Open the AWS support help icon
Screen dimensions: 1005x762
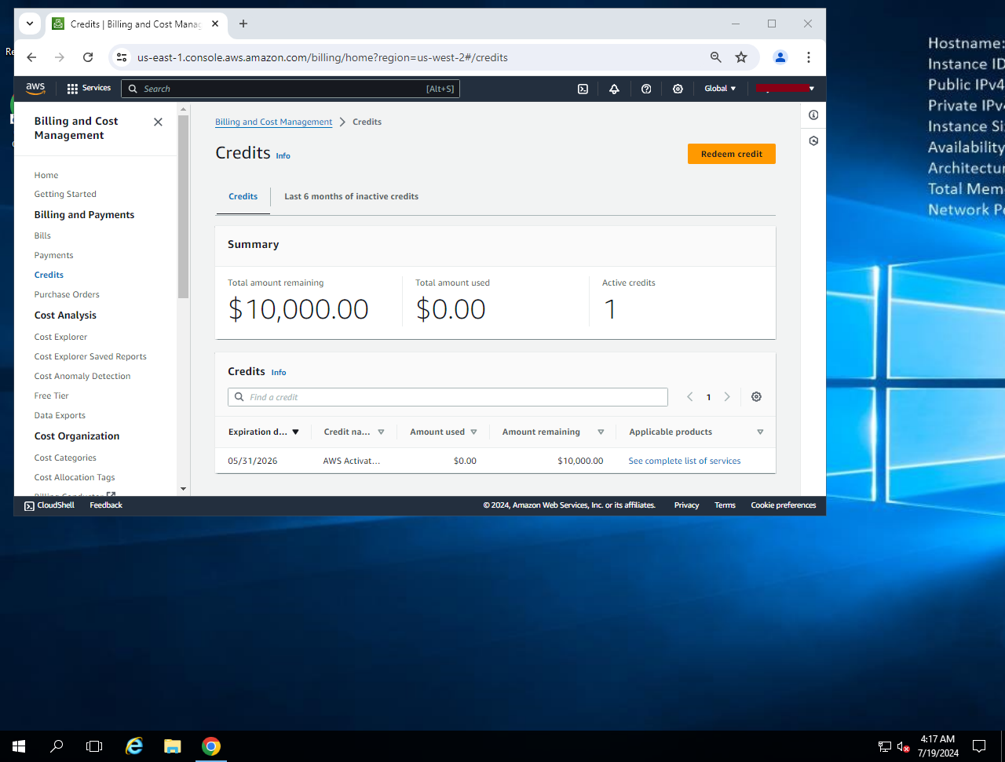click(x=646, y=89)
